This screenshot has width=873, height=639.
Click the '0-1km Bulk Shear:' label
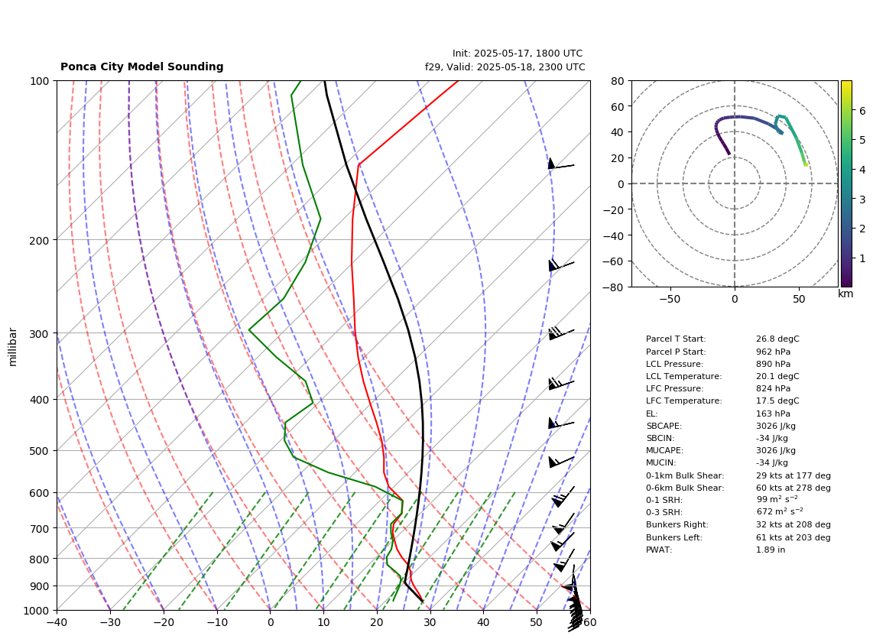(x=685, y=476)
